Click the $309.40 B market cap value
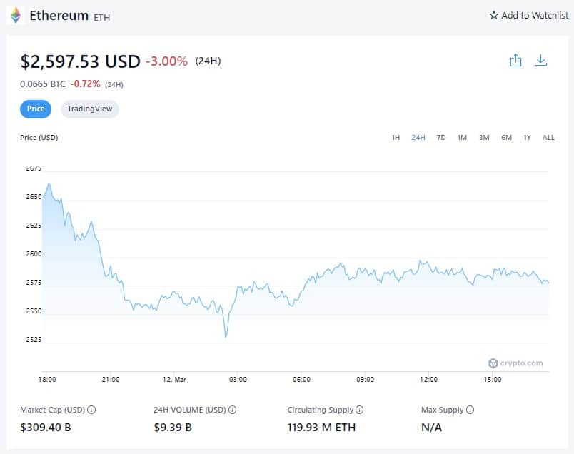 [x=46, y=428]
